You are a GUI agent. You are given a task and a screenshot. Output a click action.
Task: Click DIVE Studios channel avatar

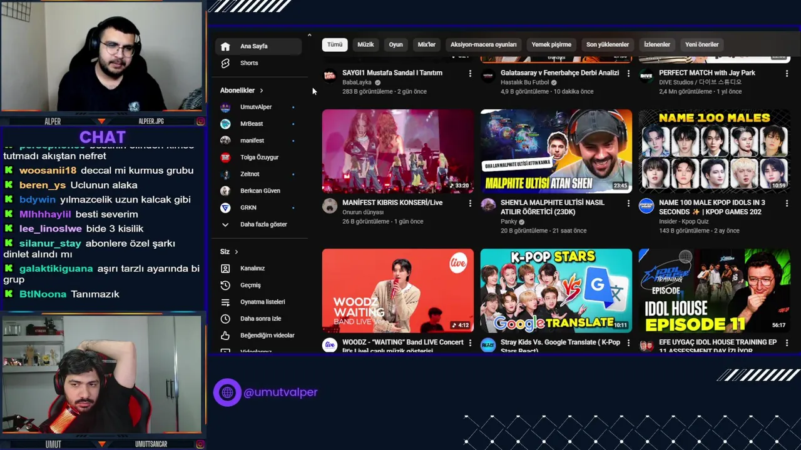646,76
